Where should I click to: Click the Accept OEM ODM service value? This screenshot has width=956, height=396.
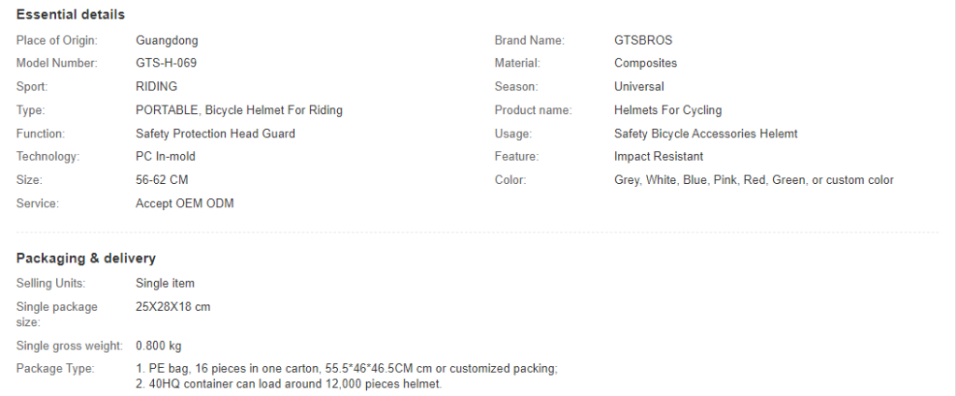184,204
